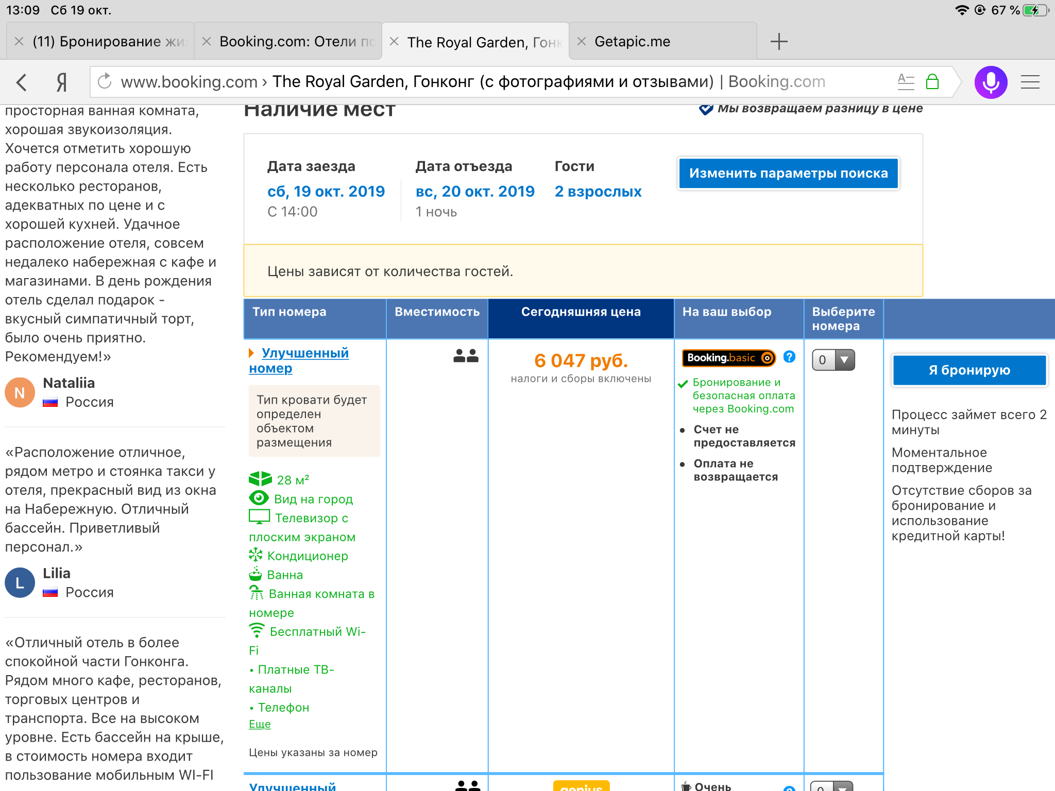
Task: Click the Еще amenities link
Action: (x=260, y=724)
